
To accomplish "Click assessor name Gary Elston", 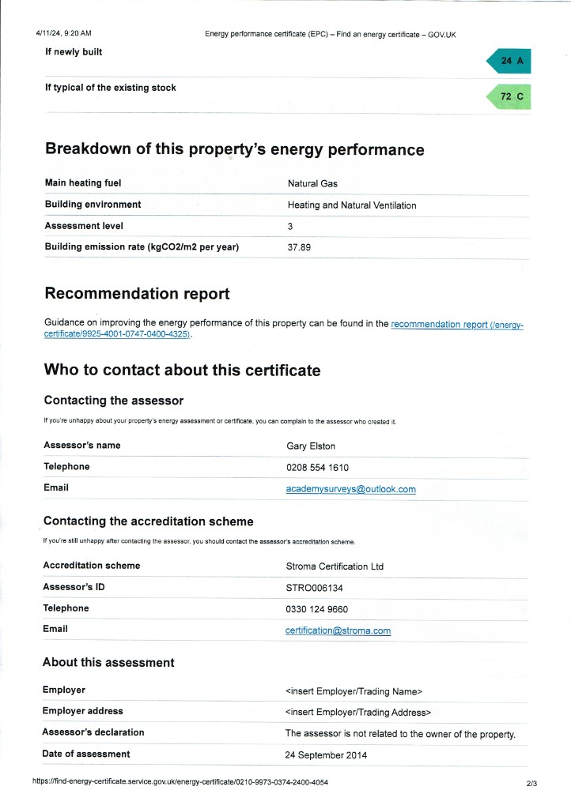I will pyautogui.click(x=311, y=446).
